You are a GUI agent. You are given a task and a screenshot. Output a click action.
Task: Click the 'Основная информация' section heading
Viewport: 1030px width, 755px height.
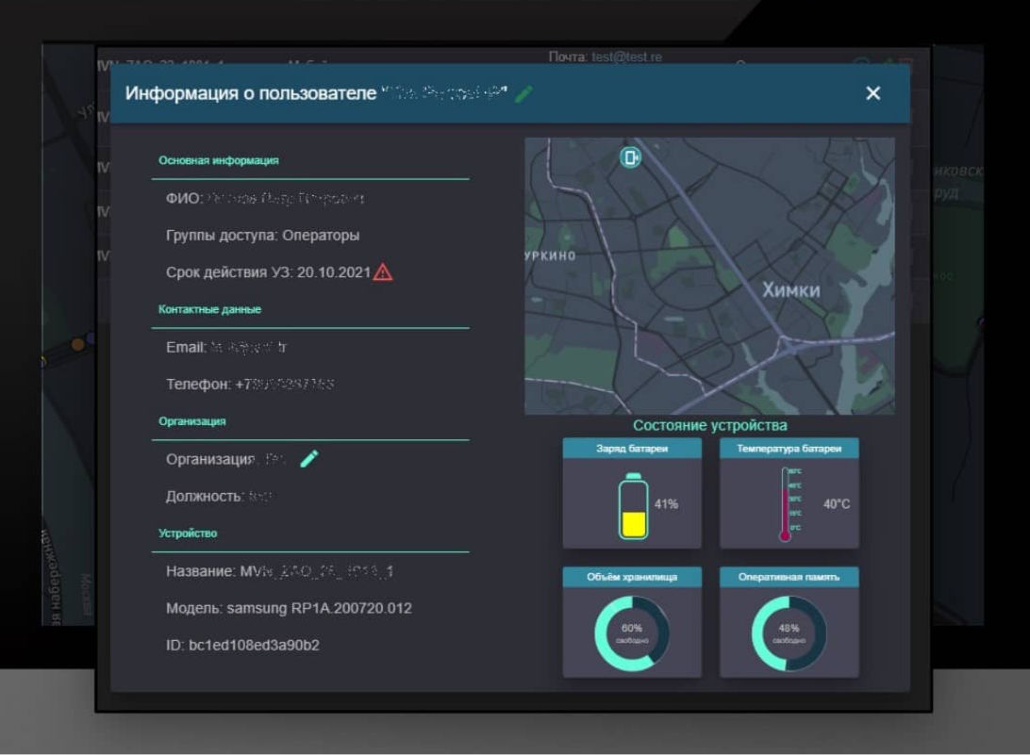pos(219,160)
